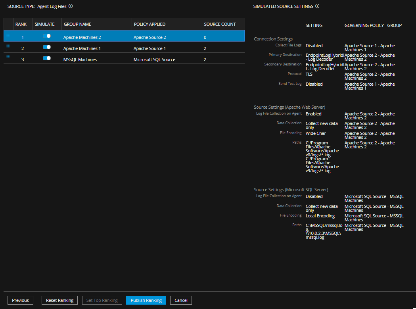The width and height of the screenshot is (416, 309).
Task: Disable simulation for Apache Machines 2
Action: [47, 36]
